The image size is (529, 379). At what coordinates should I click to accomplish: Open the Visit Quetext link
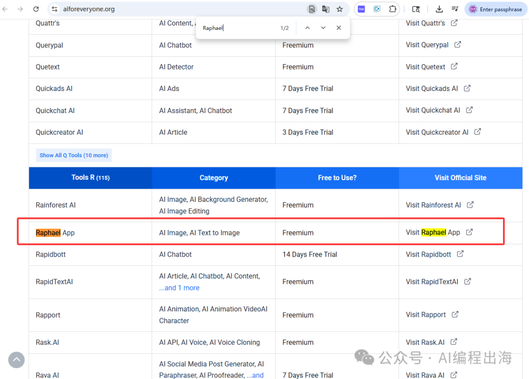[x=425, y=67]
